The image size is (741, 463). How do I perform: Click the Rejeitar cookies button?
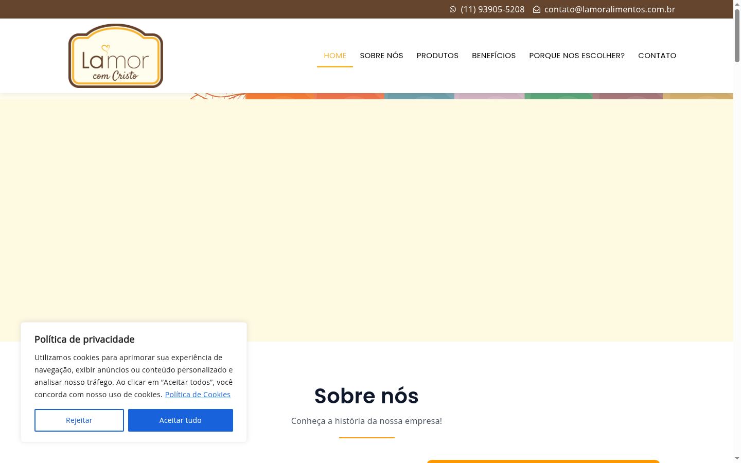pyautogui.click(x=79, y=420)
